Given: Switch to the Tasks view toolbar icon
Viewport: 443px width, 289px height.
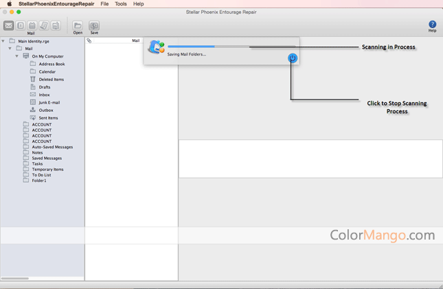Looking at the screenshot, I should click(x=56, y=25).
